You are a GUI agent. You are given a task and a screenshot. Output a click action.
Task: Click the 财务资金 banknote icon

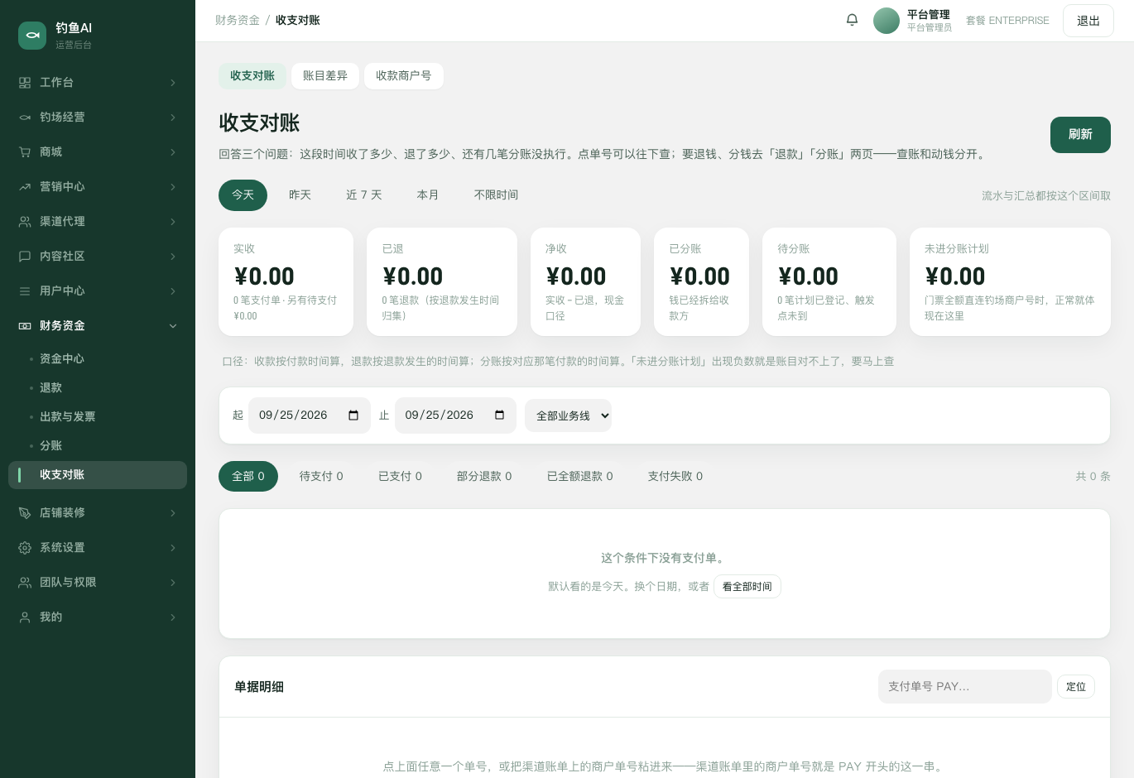pos(25,326)
